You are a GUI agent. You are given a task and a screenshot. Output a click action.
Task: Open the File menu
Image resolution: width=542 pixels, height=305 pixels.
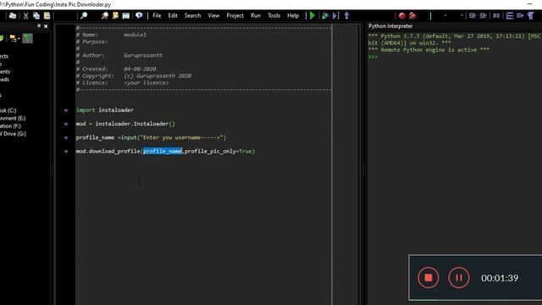pyautogui.click(x=157, y=15)
